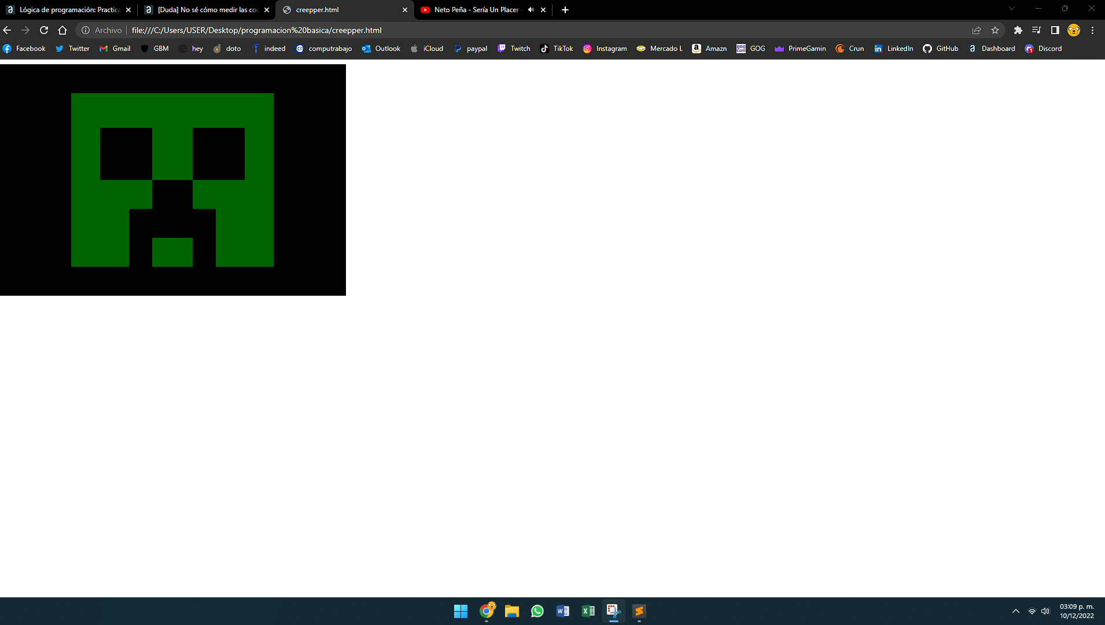Show hidden system tray icons
Image resolution: width=1105 pixels, height=625 pixels.
(1016, 611)
